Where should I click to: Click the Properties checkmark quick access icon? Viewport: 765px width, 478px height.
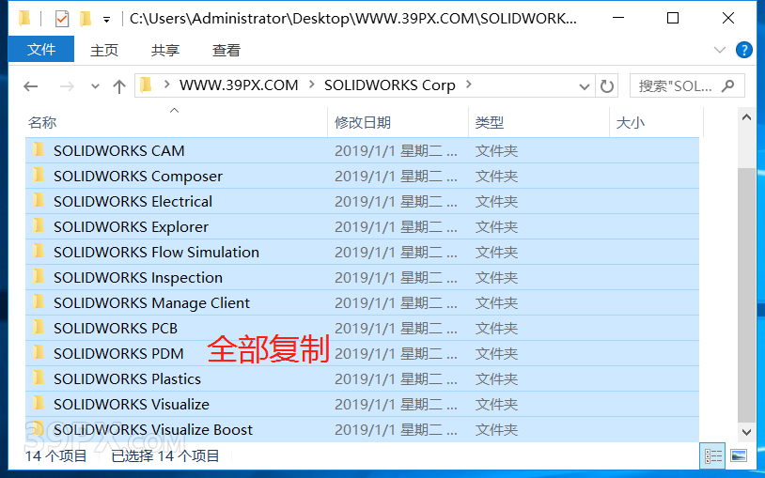pyautogui.click(x=62, y=18)
